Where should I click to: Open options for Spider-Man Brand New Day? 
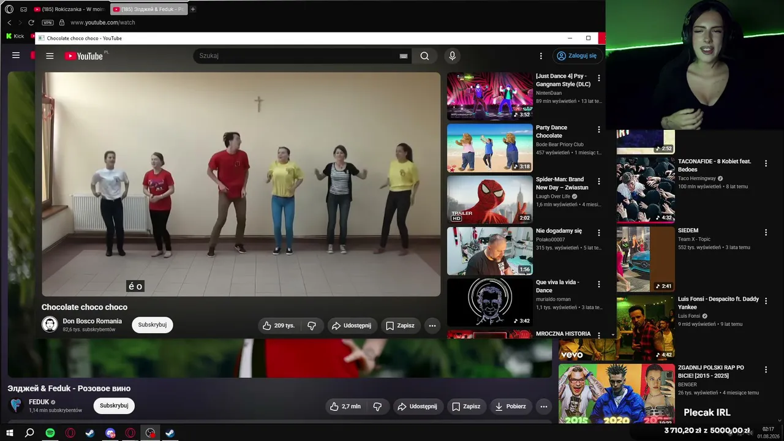pos(598,181)
